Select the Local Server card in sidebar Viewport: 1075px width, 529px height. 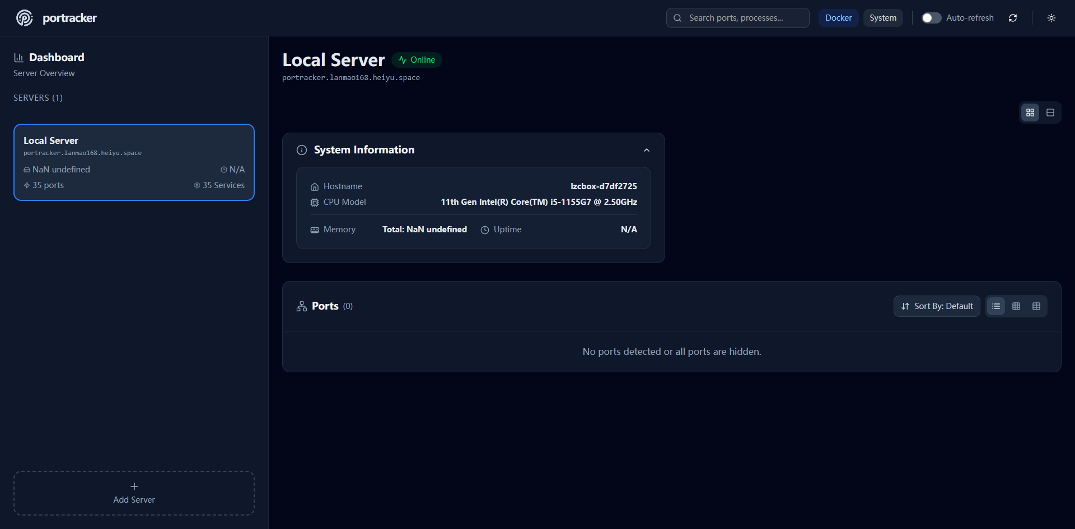[x=134, y=162]
